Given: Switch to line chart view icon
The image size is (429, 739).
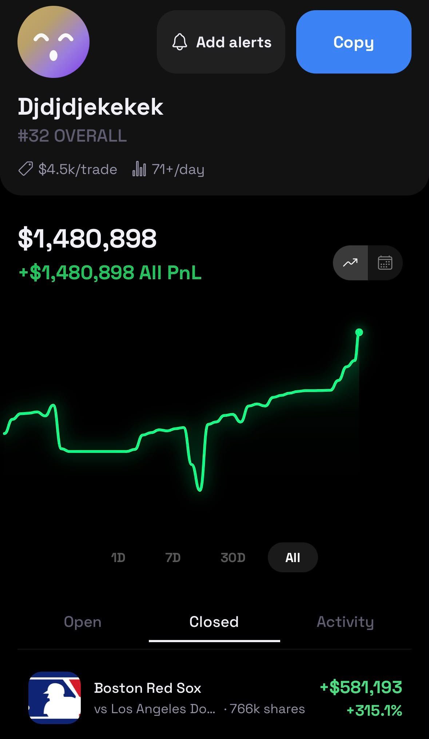Looking at the screenshot, I should click(350, 262).
